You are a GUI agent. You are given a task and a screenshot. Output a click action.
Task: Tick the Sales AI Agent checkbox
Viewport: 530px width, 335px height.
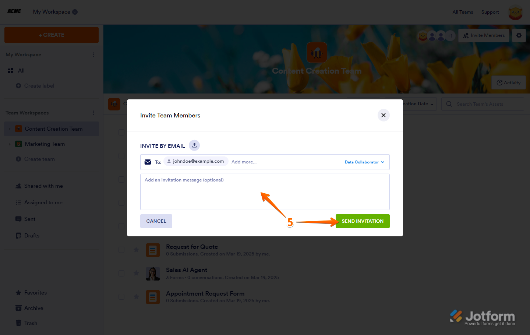pyautogui.click(x=121, y=274)
